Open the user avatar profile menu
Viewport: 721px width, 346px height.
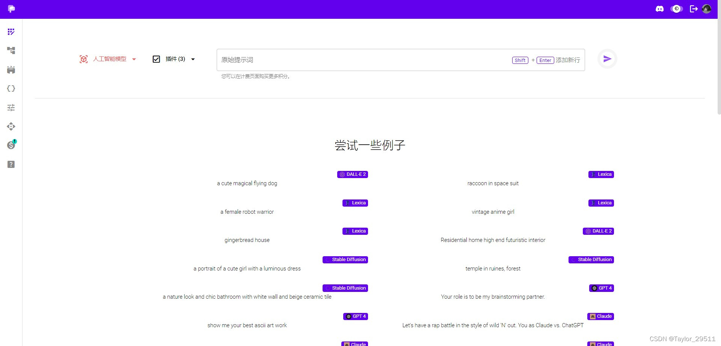tap(706, 9)
